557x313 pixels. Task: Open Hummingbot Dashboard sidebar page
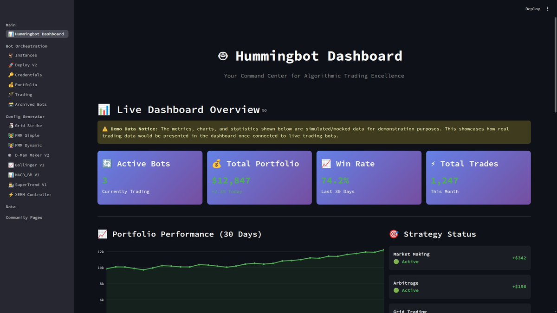tap(37, 34)
